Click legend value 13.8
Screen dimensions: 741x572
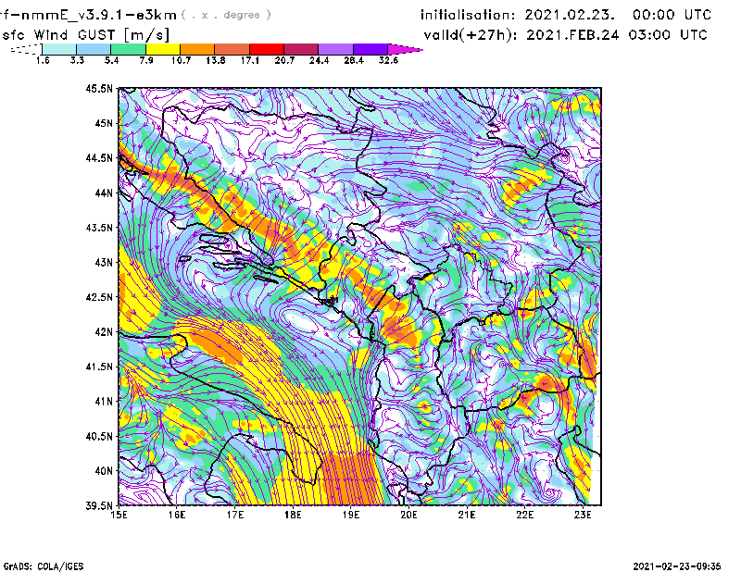pos(215,60)
